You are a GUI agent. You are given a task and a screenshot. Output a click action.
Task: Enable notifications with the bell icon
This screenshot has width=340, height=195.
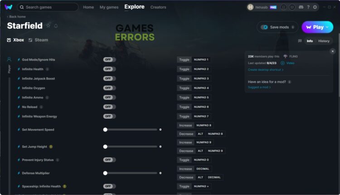56,26
